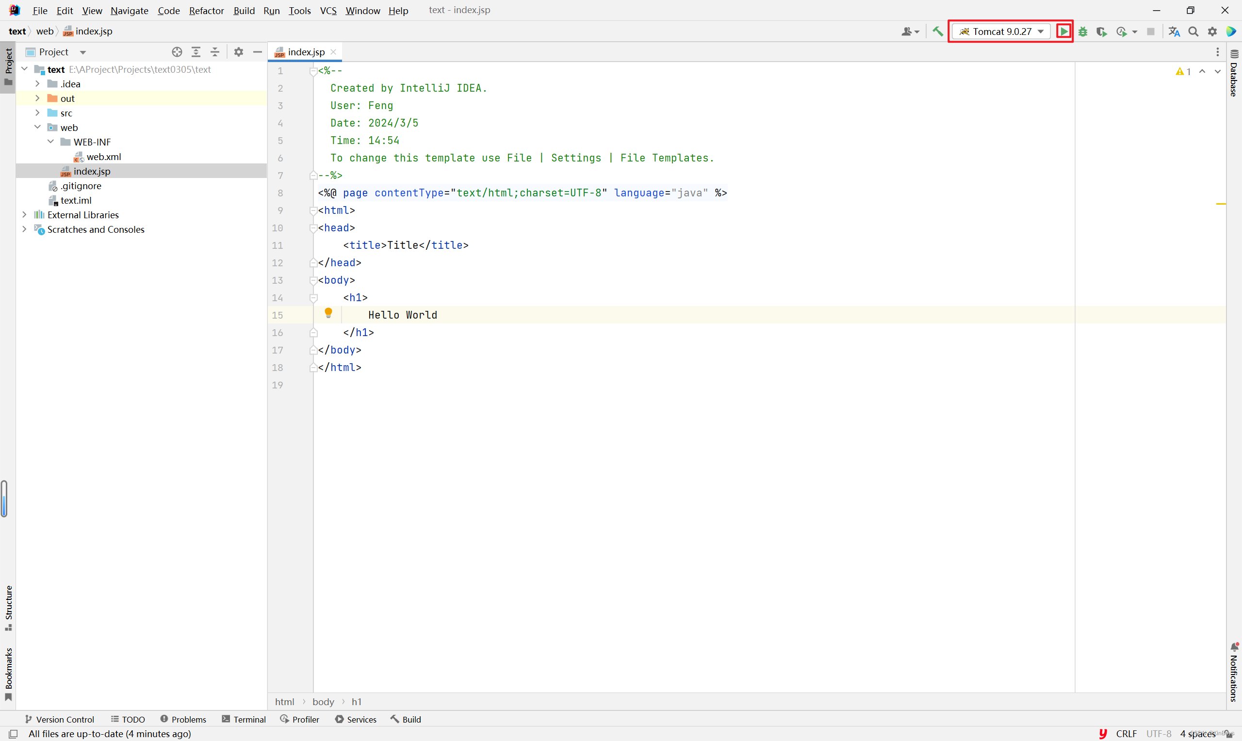Collapse the WEB-INF folder node

click(x=50, y=142)
